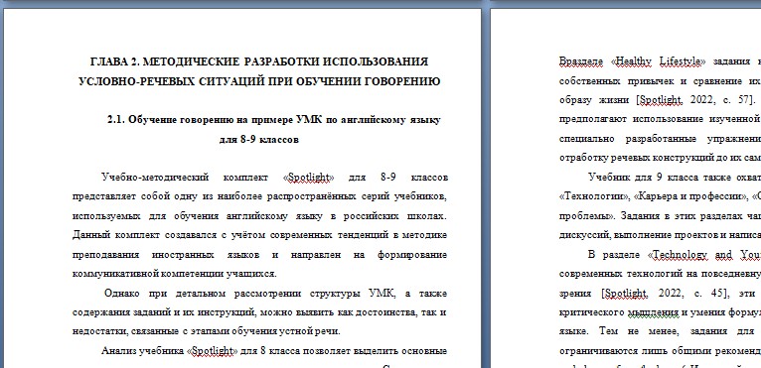Click the line "недостатки, связанные с этапами обучения устной речи."

click(x=207, y=331)
